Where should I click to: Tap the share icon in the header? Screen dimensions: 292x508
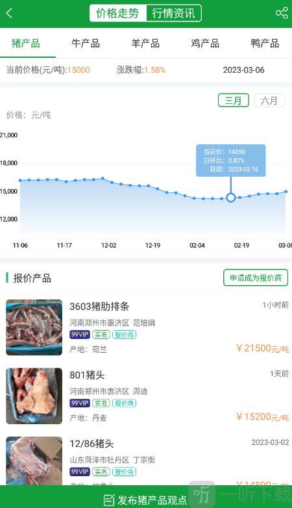click(282, 13)
